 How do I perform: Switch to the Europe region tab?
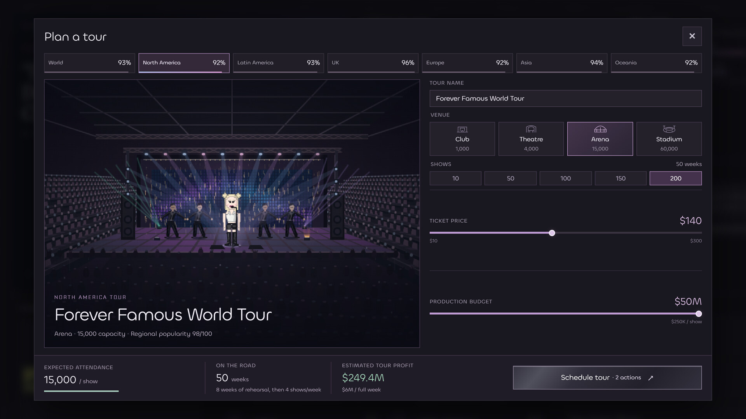tap(467, 63)
